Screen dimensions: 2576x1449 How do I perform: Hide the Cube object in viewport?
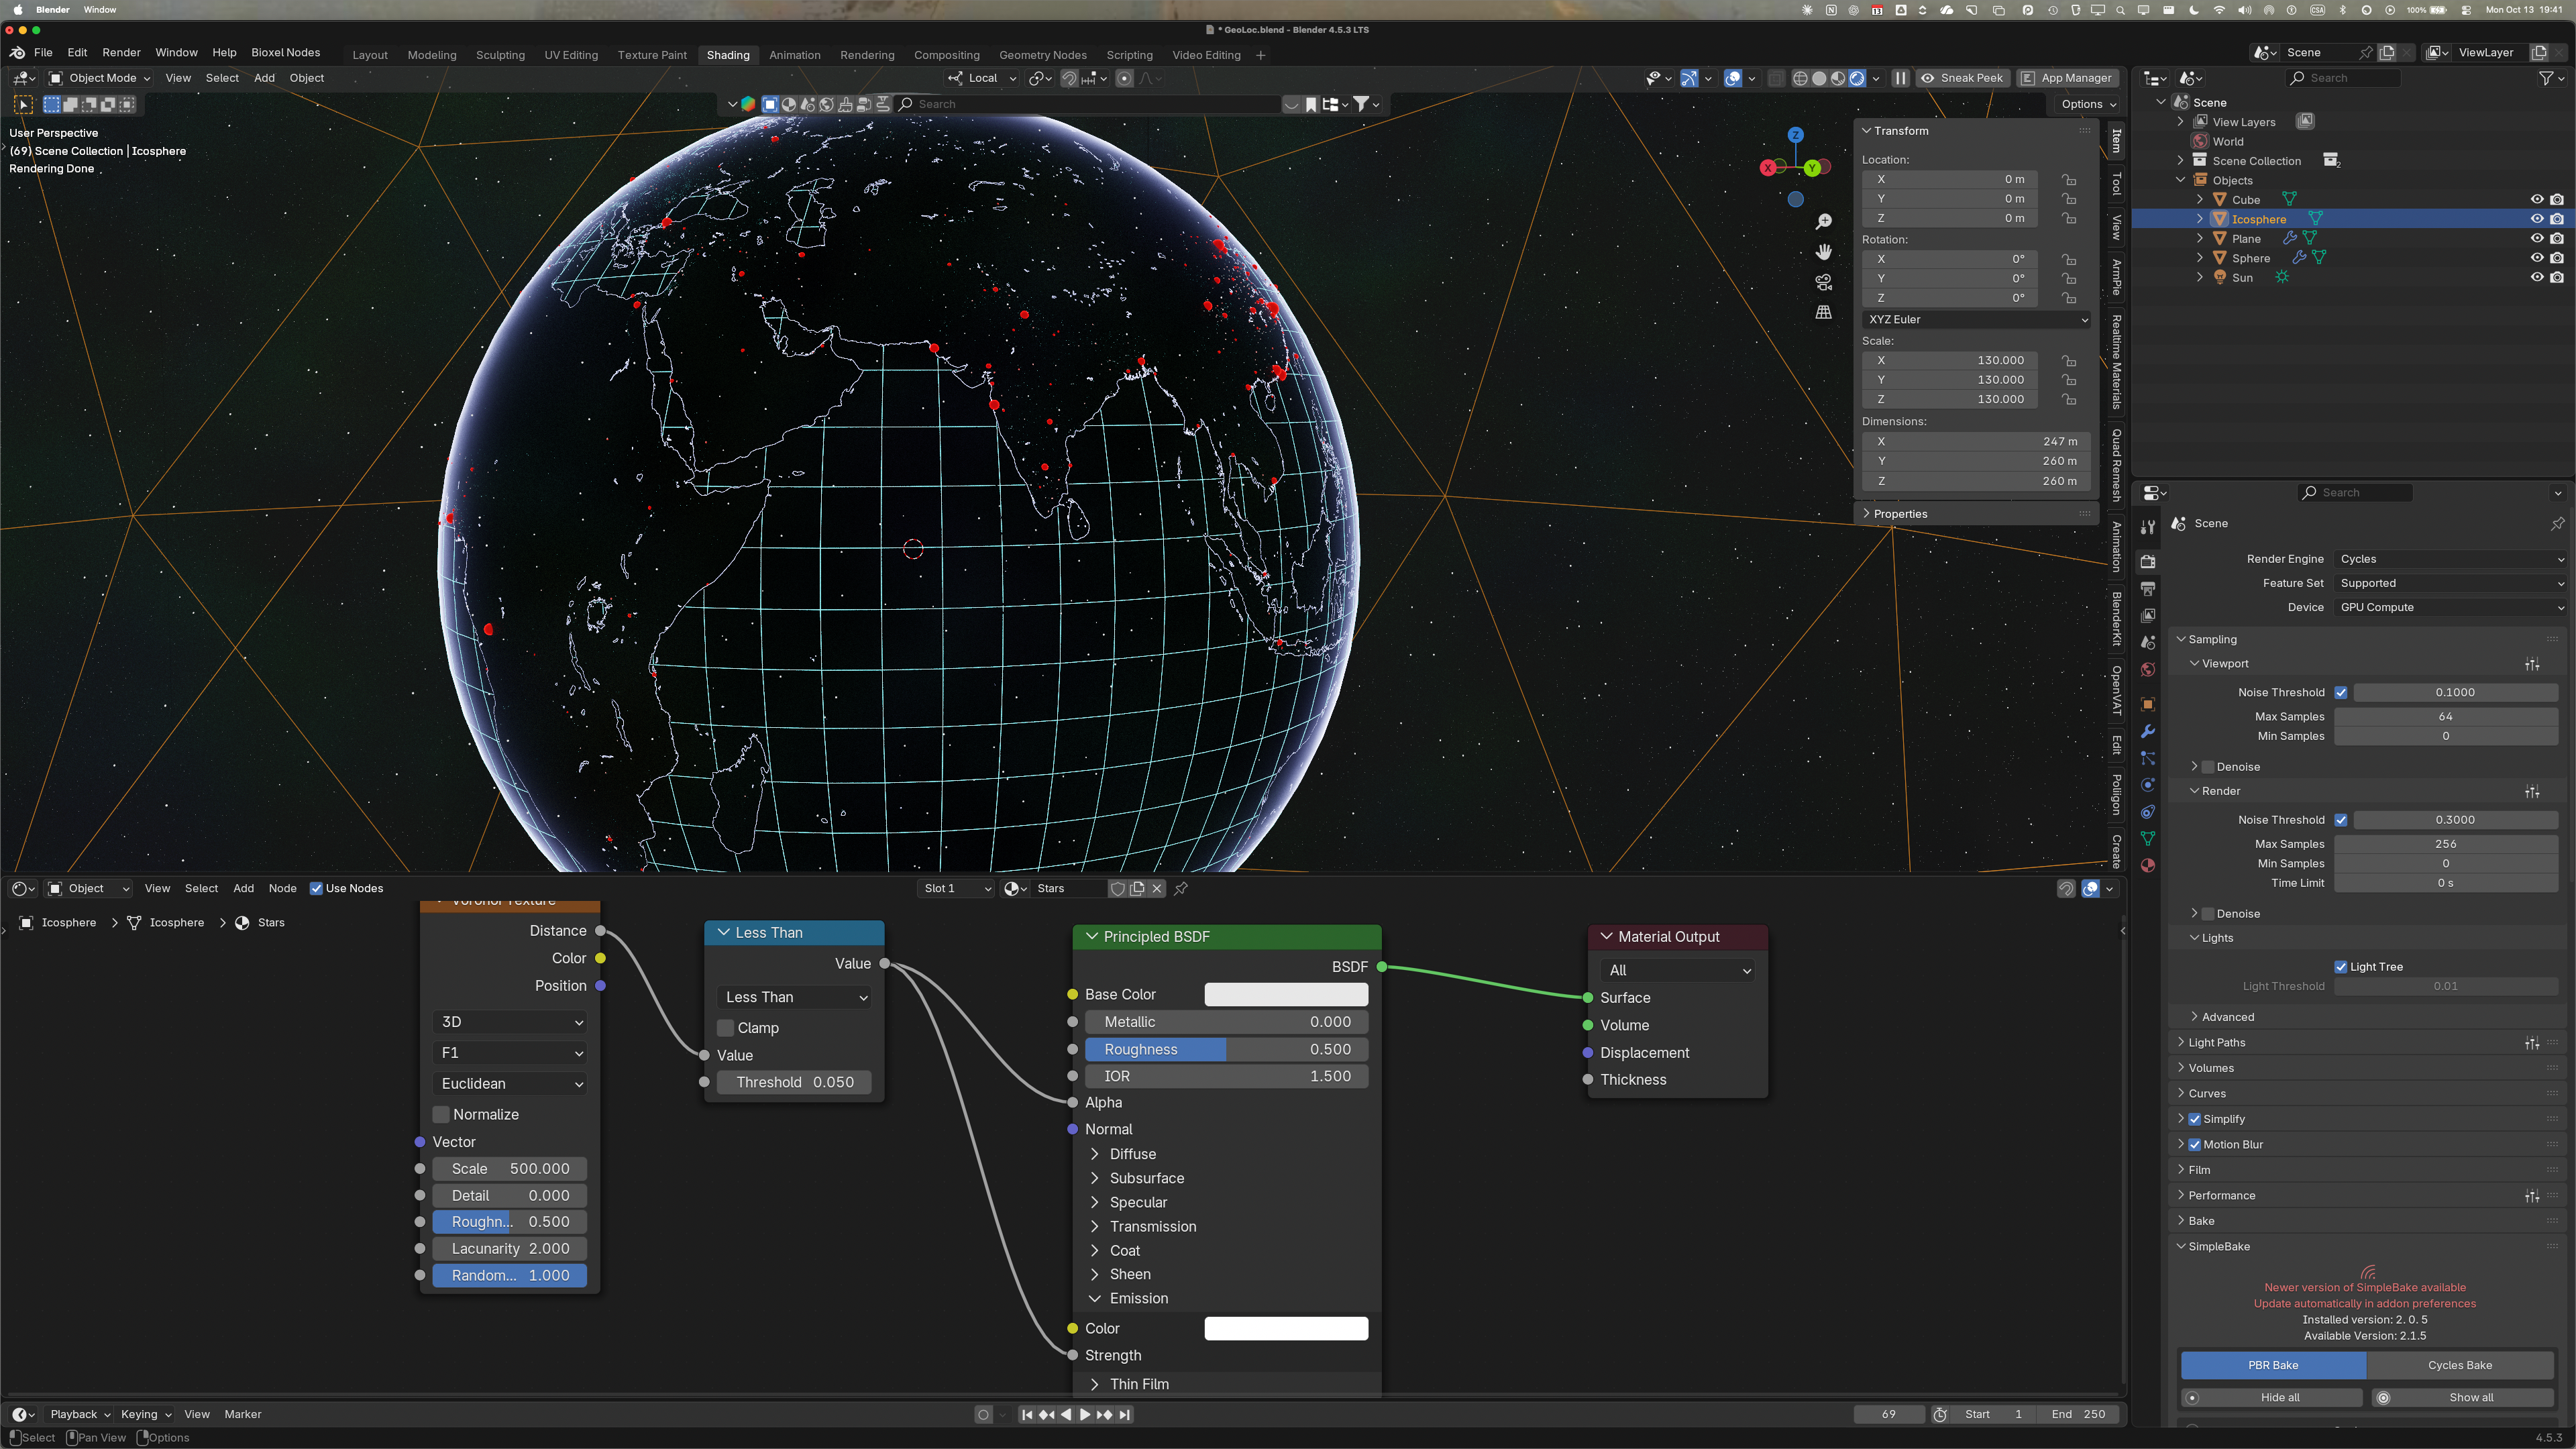(2536, 200)
